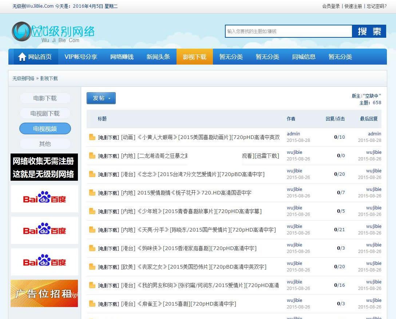
Task: Click [欧美] tag on 丧家之女 row
Action: [128, 267]
